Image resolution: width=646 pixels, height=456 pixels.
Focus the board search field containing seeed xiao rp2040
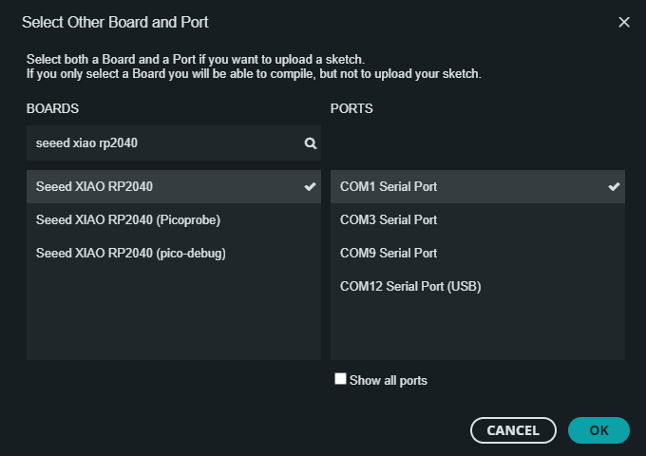[174, 142]
